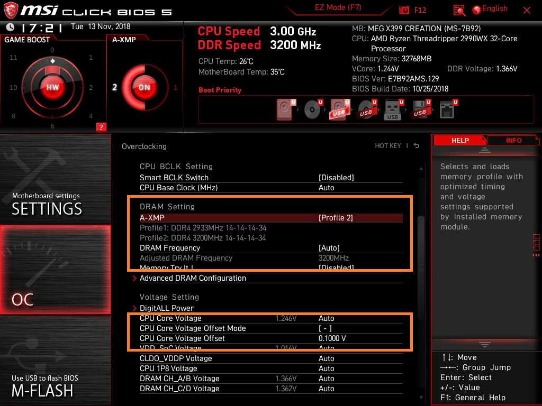Click the back arrow next to HOT KEY

pos(416,146)
